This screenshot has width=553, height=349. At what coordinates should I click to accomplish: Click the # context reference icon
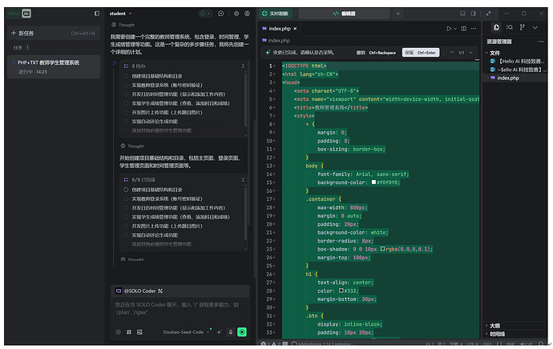(x=128, y=331)
